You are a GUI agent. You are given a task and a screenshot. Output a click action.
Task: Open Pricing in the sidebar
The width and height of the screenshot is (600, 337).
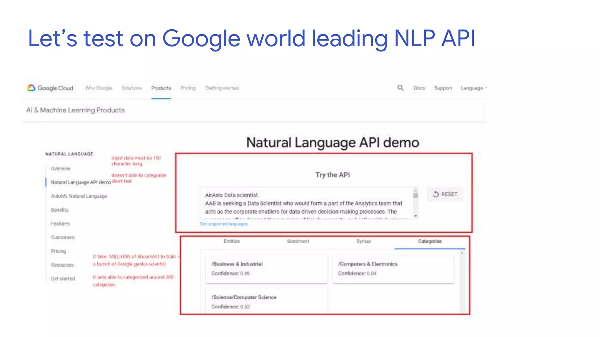tap(59, 251)
